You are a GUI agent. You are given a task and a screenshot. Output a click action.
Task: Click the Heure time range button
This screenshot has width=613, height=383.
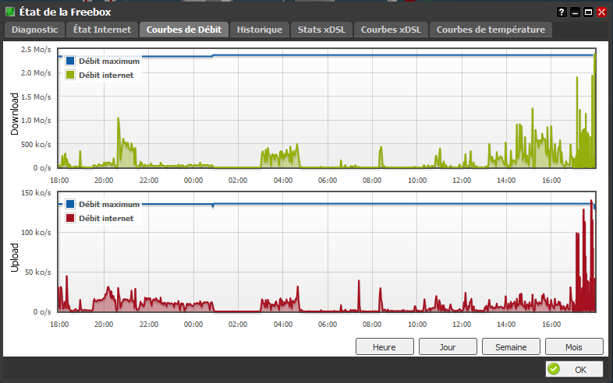click(384, 346)
